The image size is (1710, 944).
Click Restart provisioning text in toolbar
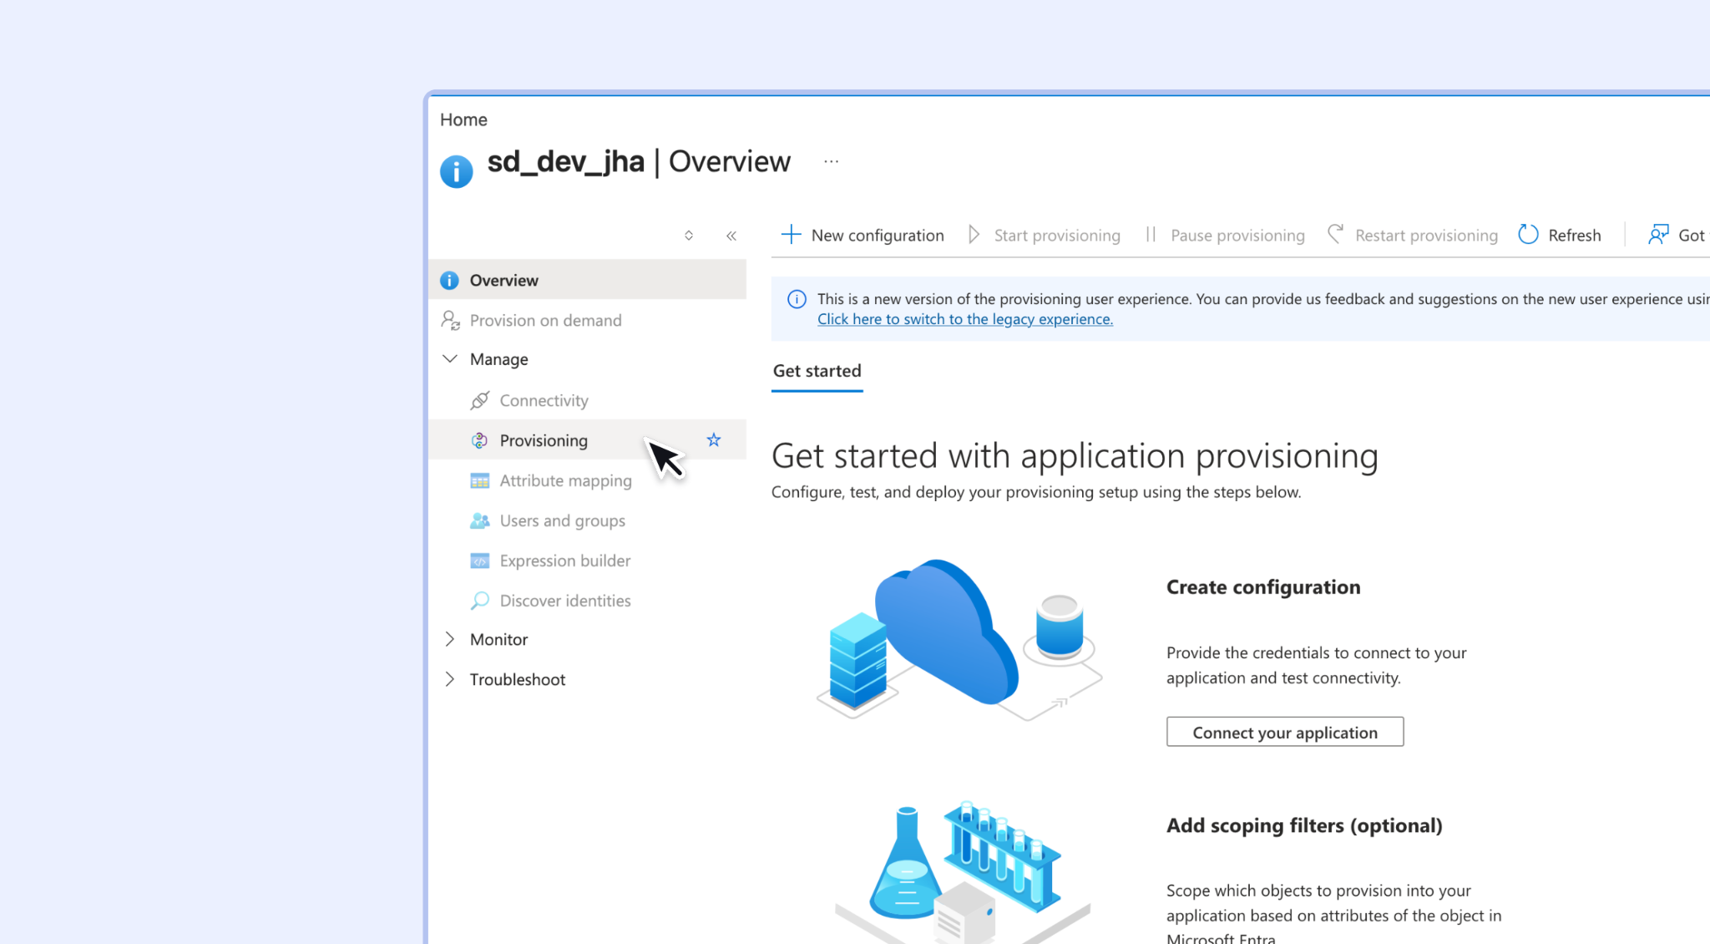[x=1426, y=236]
